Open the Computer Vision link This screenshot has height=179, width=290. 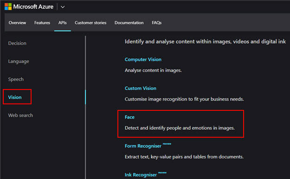tap(143, 59)
